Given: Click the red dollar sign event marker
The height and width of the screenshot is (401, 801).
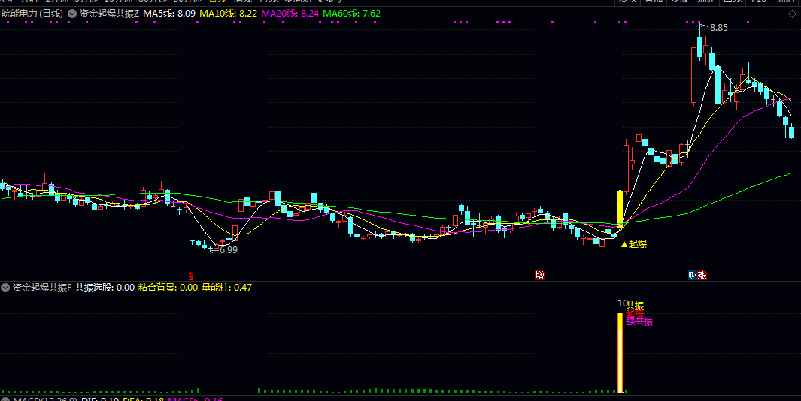Looking at the screenshot, I should tap(191, 276).
